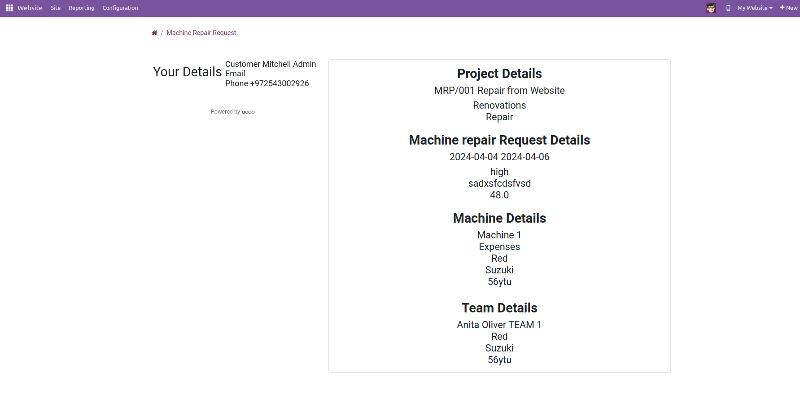Click the Team Details heading
The height and width of the screenshot is (404, 800).
[x=499, y=308]
